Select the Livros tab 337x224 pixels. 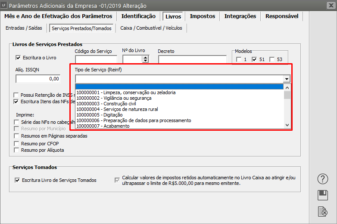173,16
